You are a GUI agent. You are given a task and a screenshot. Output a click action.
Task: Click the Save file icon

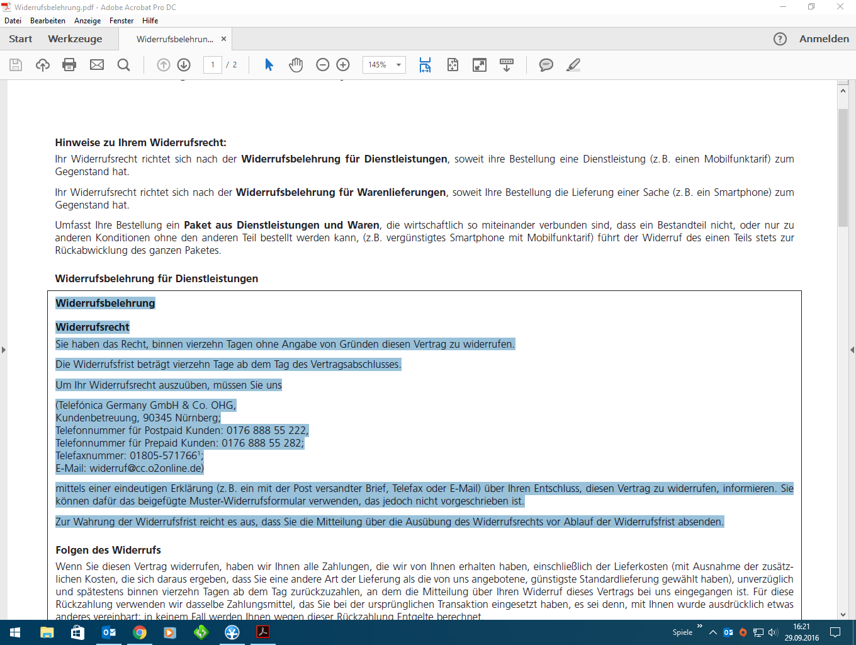coord(16,65)
